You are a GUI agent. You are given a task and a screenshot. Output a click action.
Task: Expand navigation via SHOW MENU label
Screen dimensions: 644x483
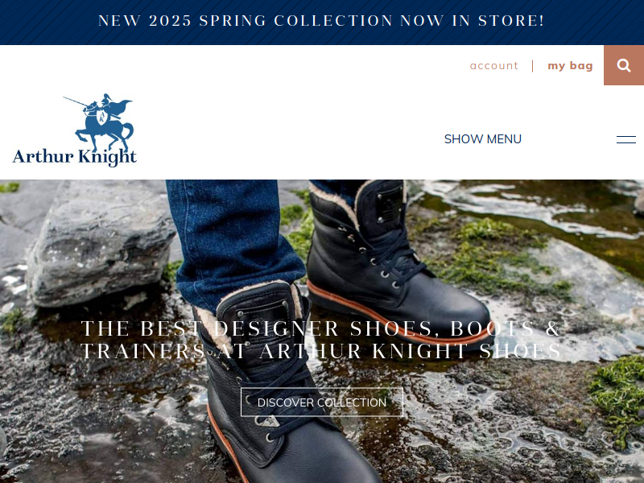coord(482,139)
